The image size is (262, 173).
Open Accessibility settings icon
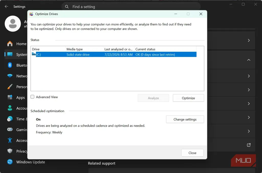click(x=10, y=140)
